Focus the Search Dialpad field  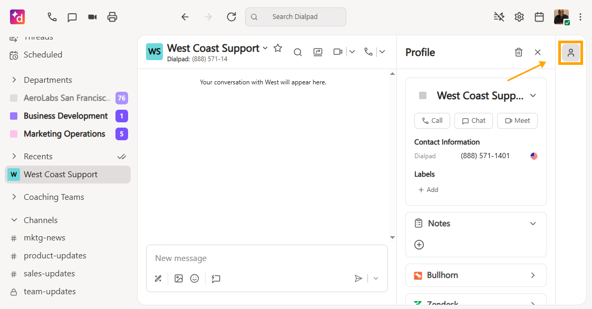[x=296, y=17]
